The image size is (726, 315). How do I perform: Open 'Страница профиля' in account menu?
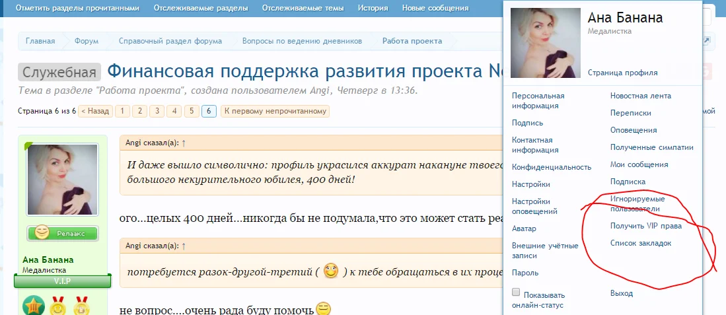coord(622,73)
